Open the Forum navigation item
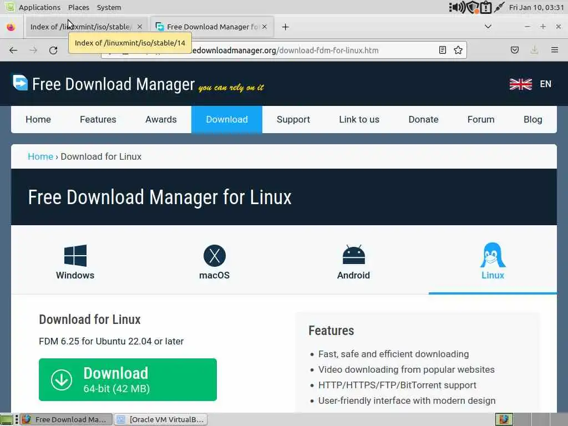Screen dimensions: 568x426 [x=481, y=120]
